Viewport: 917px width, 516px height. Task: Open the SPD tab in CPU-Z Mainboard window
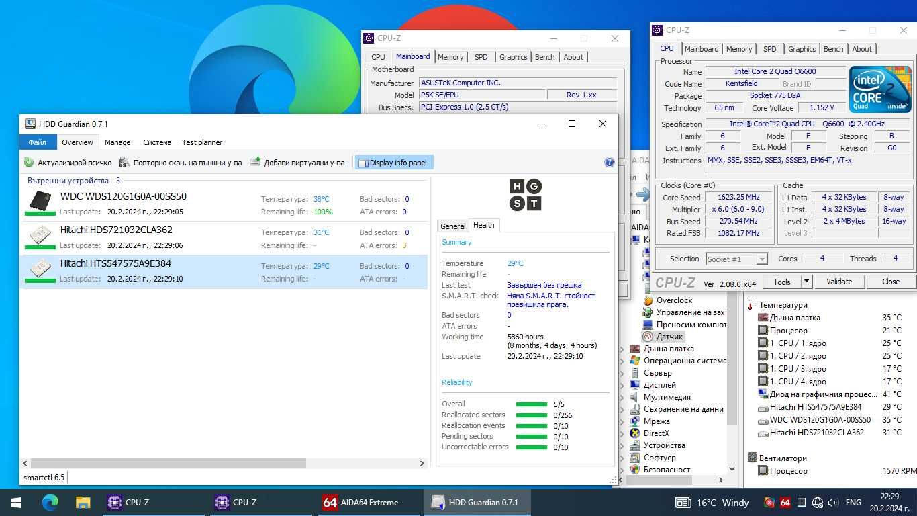(x=481, y=57)
